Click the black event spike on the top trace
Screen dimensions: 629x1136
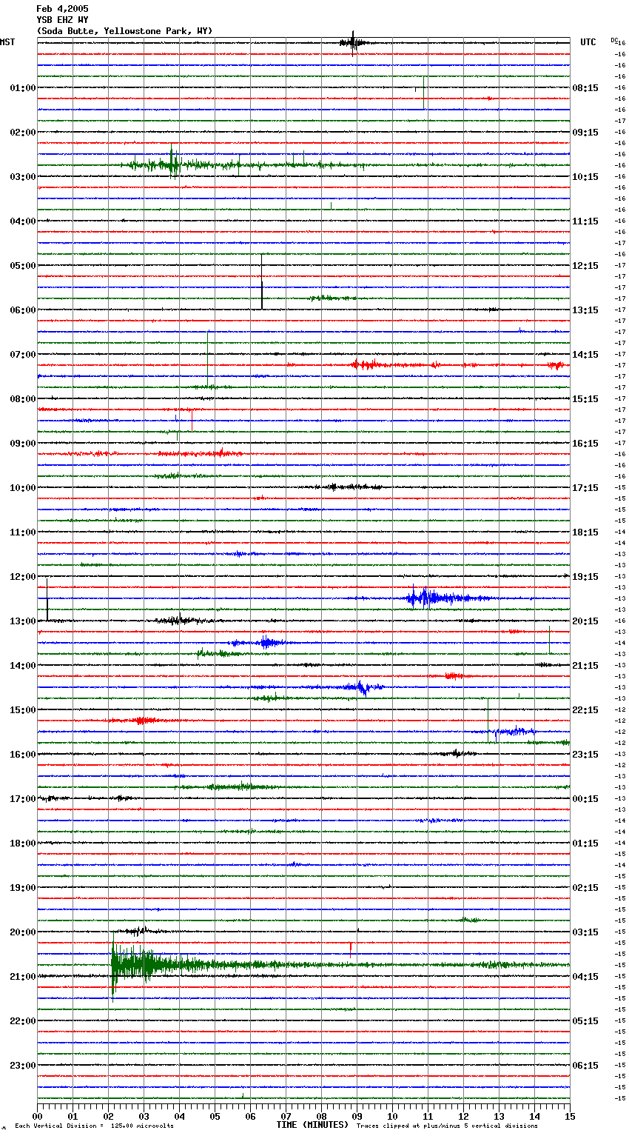[x=353, y=43]
